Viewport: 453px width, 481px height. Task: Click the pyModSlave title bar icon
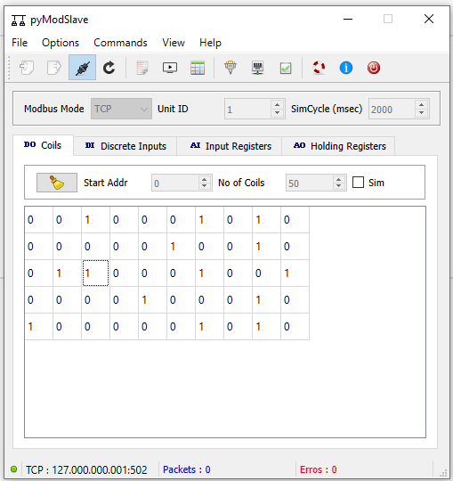pos(19,20)
